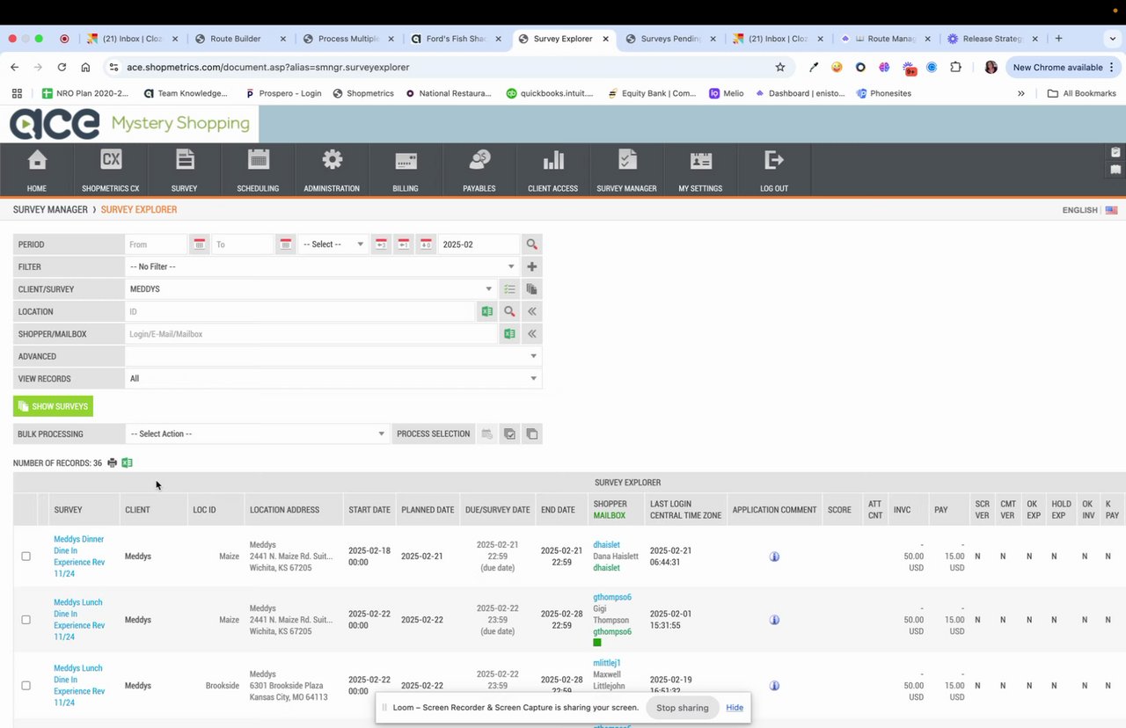Open the period Select dropdown

click(x=333, y=244)
